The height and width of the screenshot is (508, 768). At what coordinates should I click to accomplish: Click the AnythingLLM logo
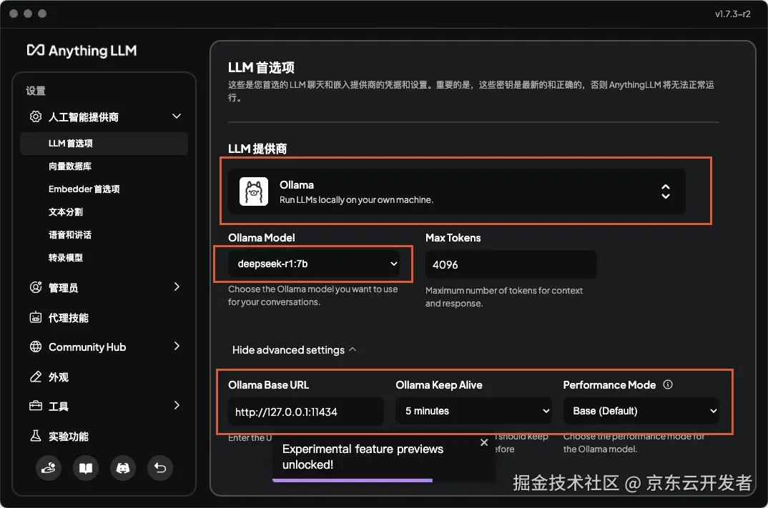click(82, 51)
